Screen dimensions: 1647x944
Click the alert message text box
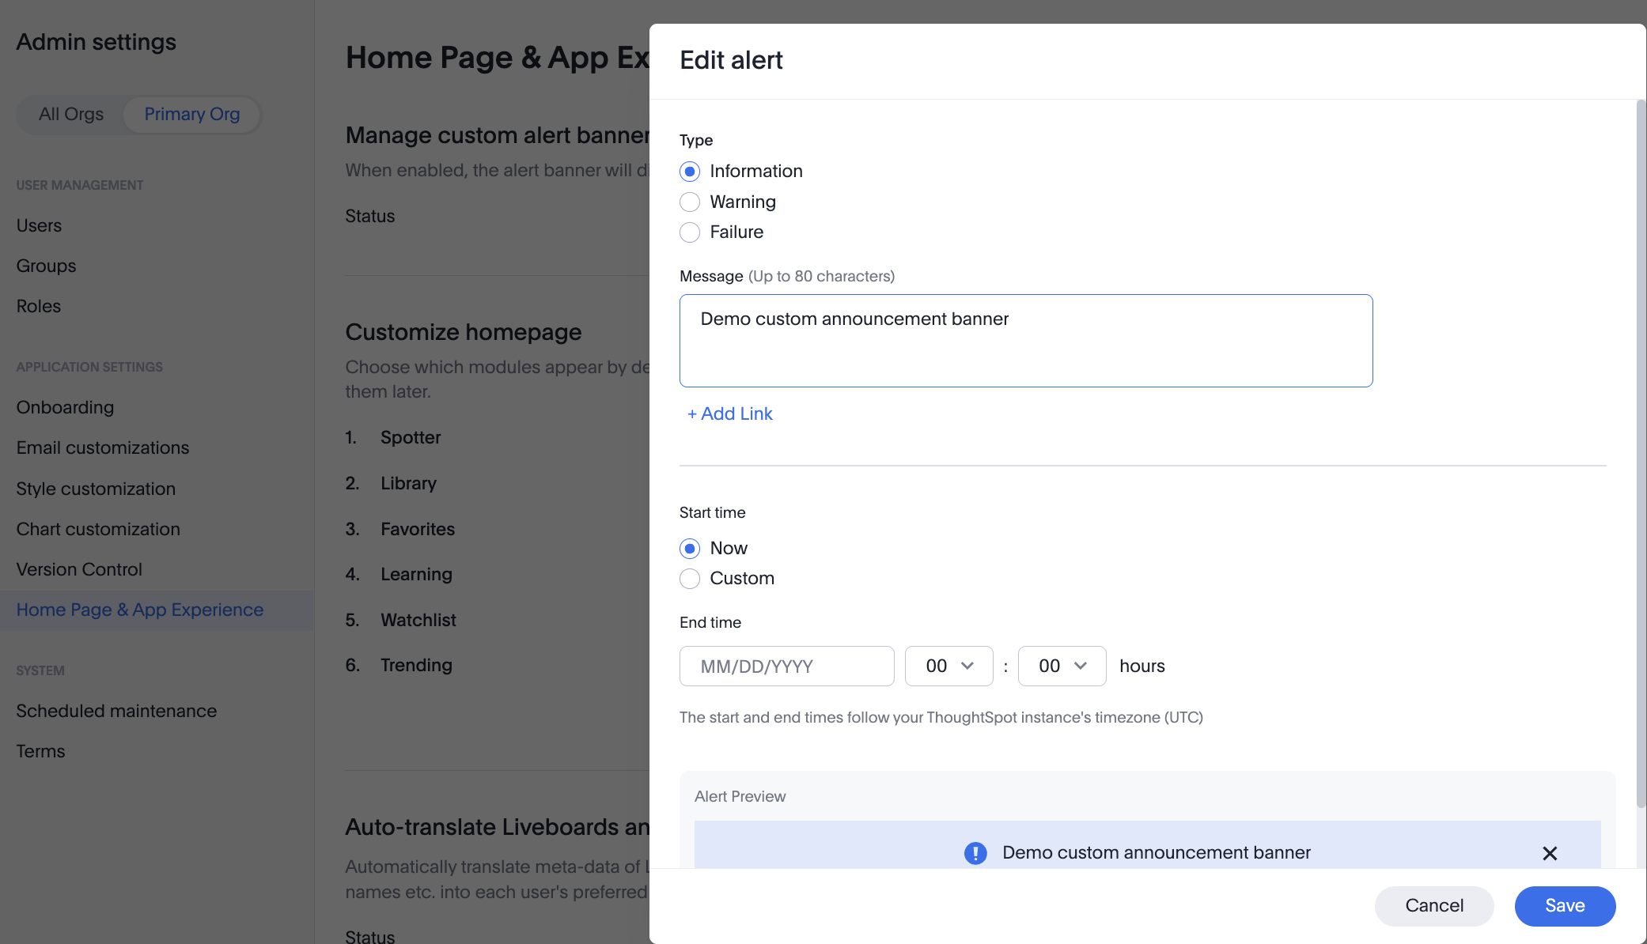[1025, 340]
